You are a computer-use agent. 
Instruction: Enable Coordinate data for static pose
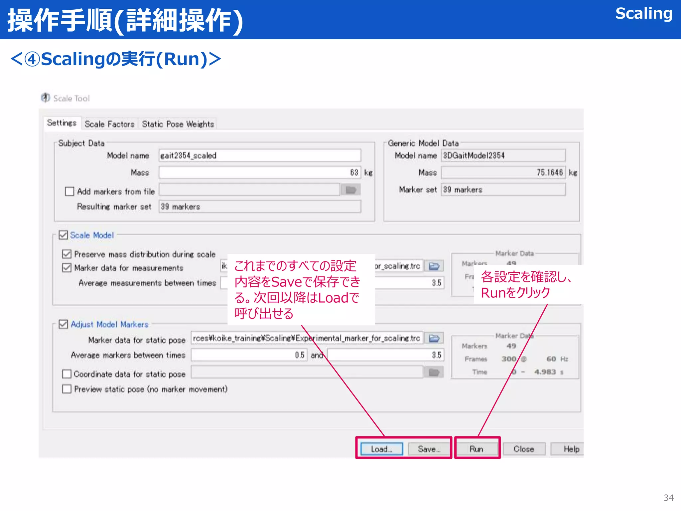[67, 374]
